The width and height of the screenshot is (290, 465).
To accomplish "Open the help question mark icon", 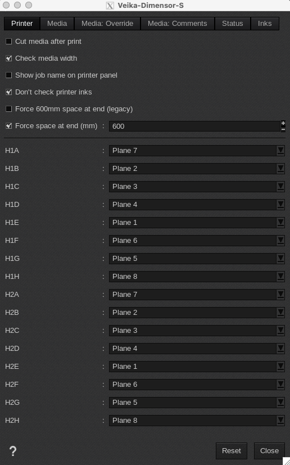I will pos(13,451).
